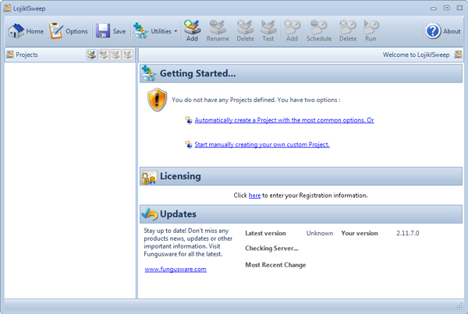
Task: Click icon beside Welcome to LojiklSweep
Action: [x=458, y=55]
